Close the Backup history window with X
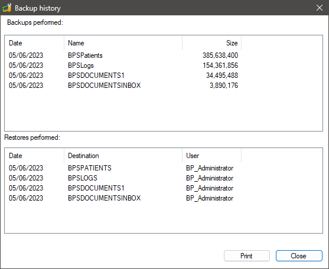This screenshot has height=269, width=329. (320, 8)
